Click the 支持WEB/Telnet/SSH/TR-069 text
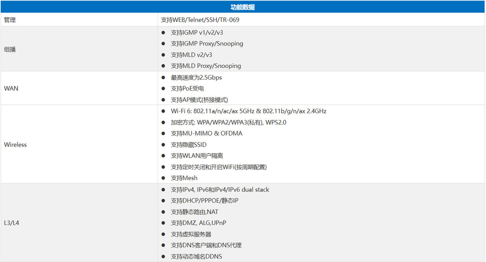Screen dimensions: 486x262 point(203,20)
